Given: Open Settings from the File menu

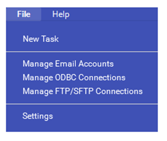Looking at the screenshot, I should (38, 116).
